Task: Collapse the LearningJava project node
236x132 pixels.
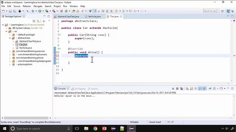Action: click(3, 25)
